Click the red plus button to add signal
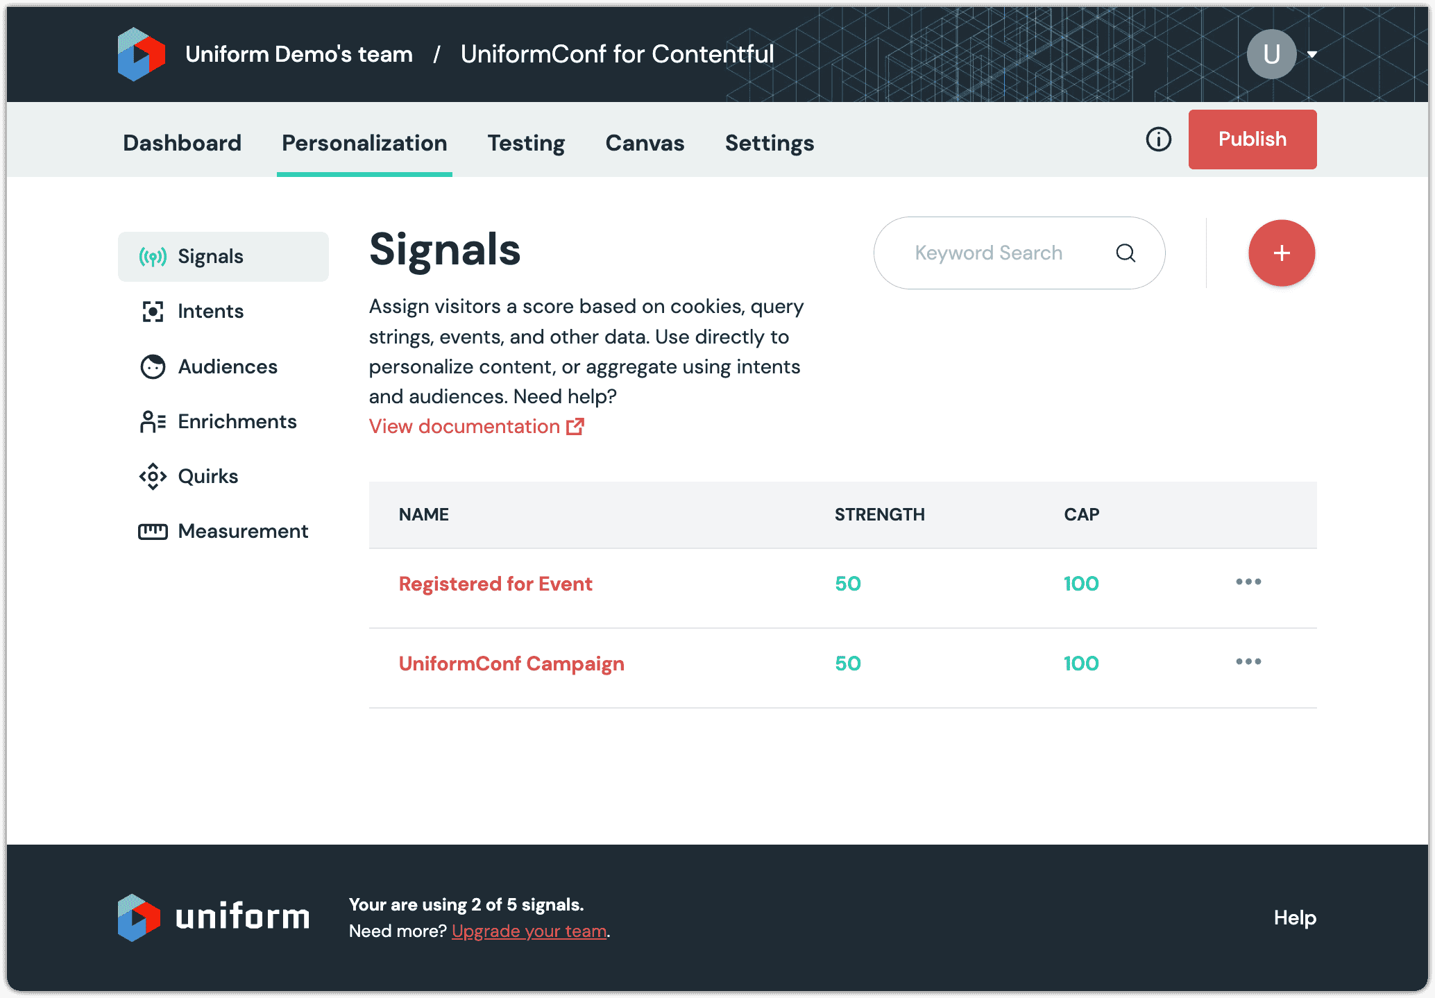 click(1282, 253)
